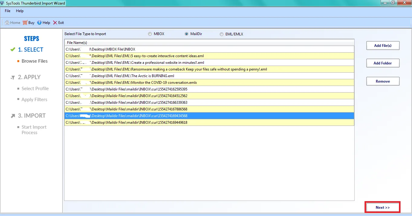This screenshot has height=216, width=412.
Task: Open the File menu
Action: click(x=8, y=11)
